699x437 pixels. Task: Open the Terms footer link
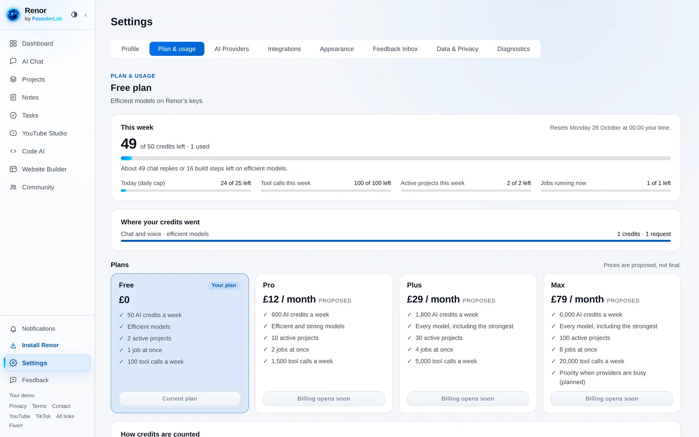click(x=39, y=406)
